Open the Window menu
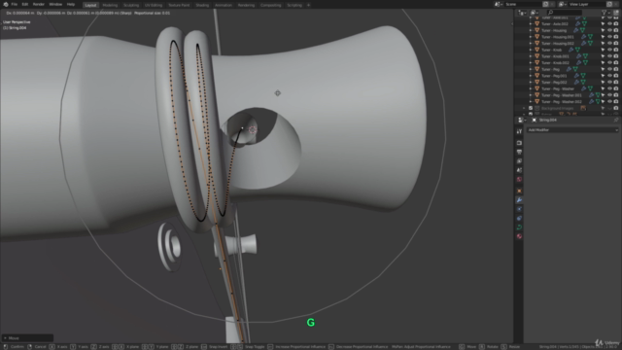This screenshot has width=622, height=350. [x=55, y=4]
